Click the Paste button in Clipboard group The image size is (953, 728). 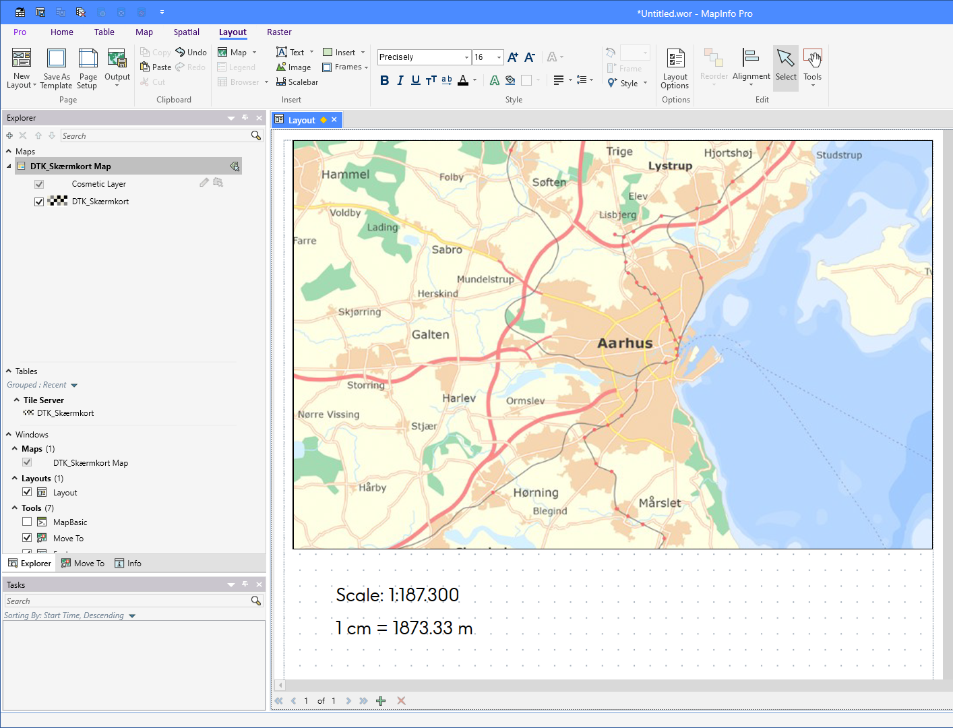tap(155, 67)
